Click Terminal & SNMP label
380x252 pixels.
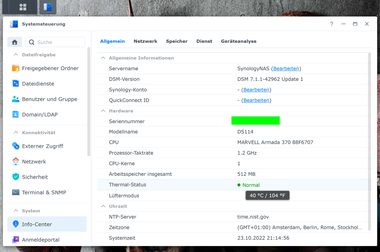44,192
